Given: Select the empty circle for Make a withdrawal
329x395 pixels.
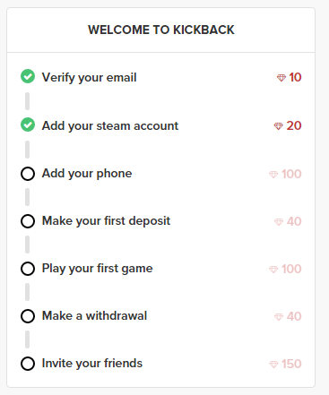Looking at the screenshot, I should [28, 316].
